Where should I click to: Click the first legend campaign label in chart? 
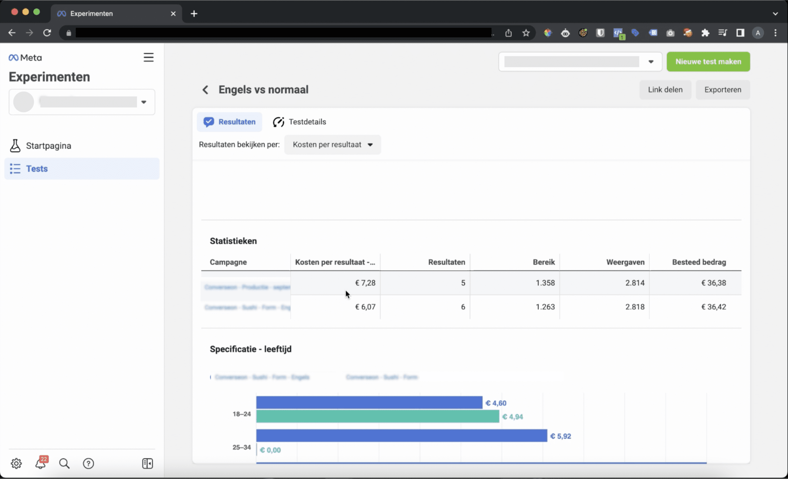click(262, 377)
